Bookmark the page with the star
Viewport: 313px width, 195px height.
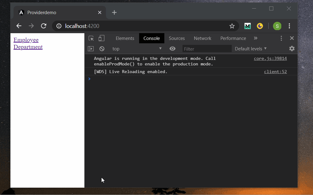(232, 26)
